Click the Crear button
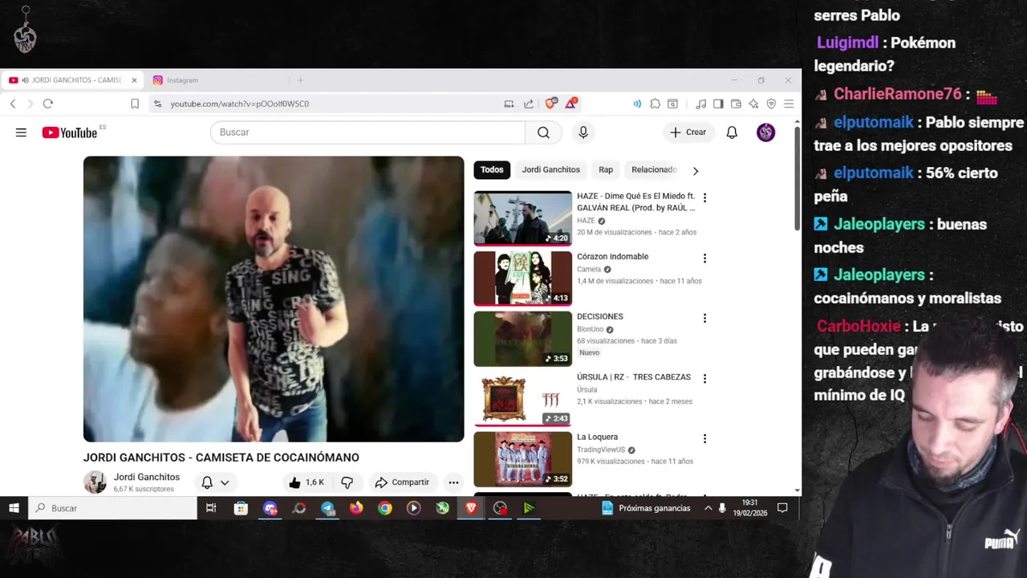Viewport: 1027px width, 578px height. pyautogui.click(x=688, y=132)
